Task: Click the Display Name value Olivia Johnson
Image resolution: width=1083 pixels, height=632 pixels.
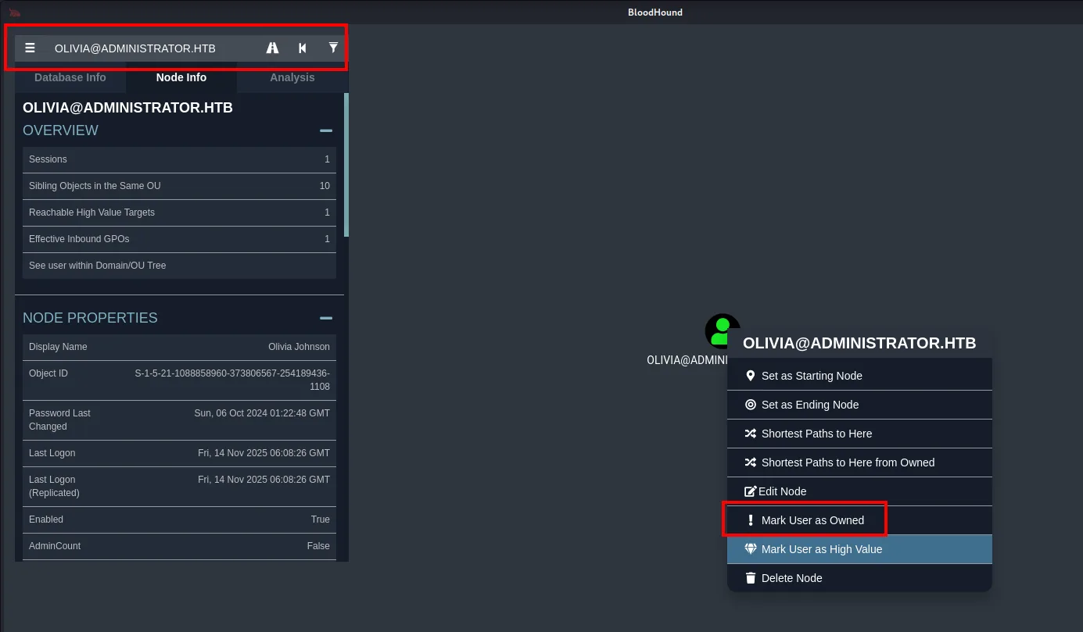Action: (299, 347)
